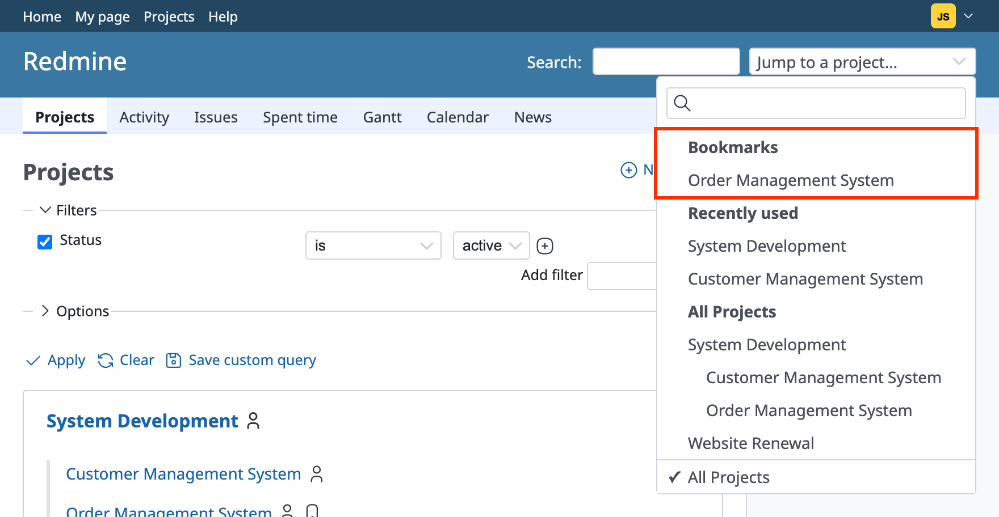The height and width of the screenshot is (517, 999).
Task: Open Customer Management System link in project list
Action: pos(183,474)
